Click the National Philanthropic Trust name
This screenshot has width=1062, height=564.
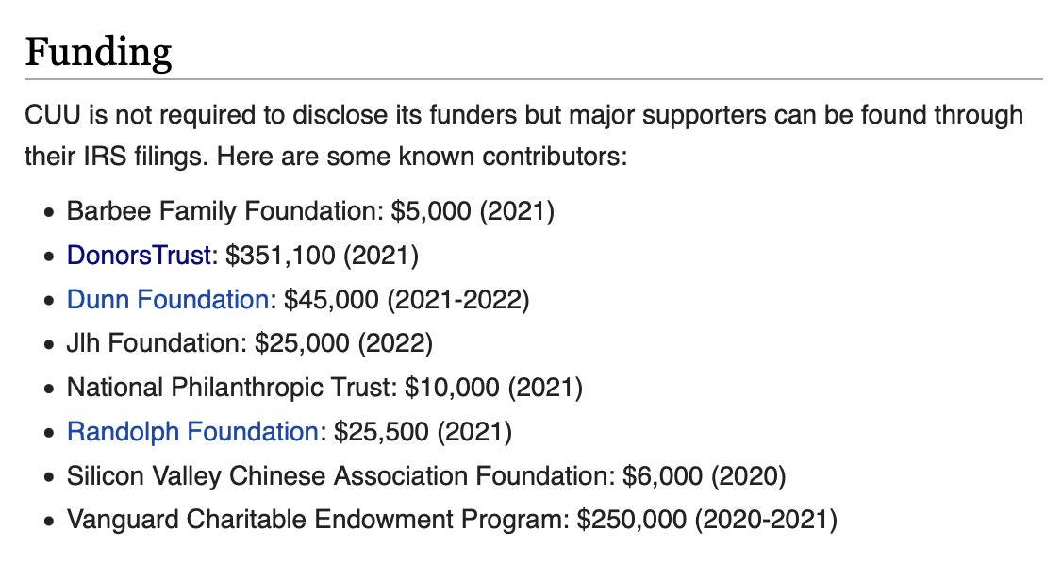pos(229,388)
